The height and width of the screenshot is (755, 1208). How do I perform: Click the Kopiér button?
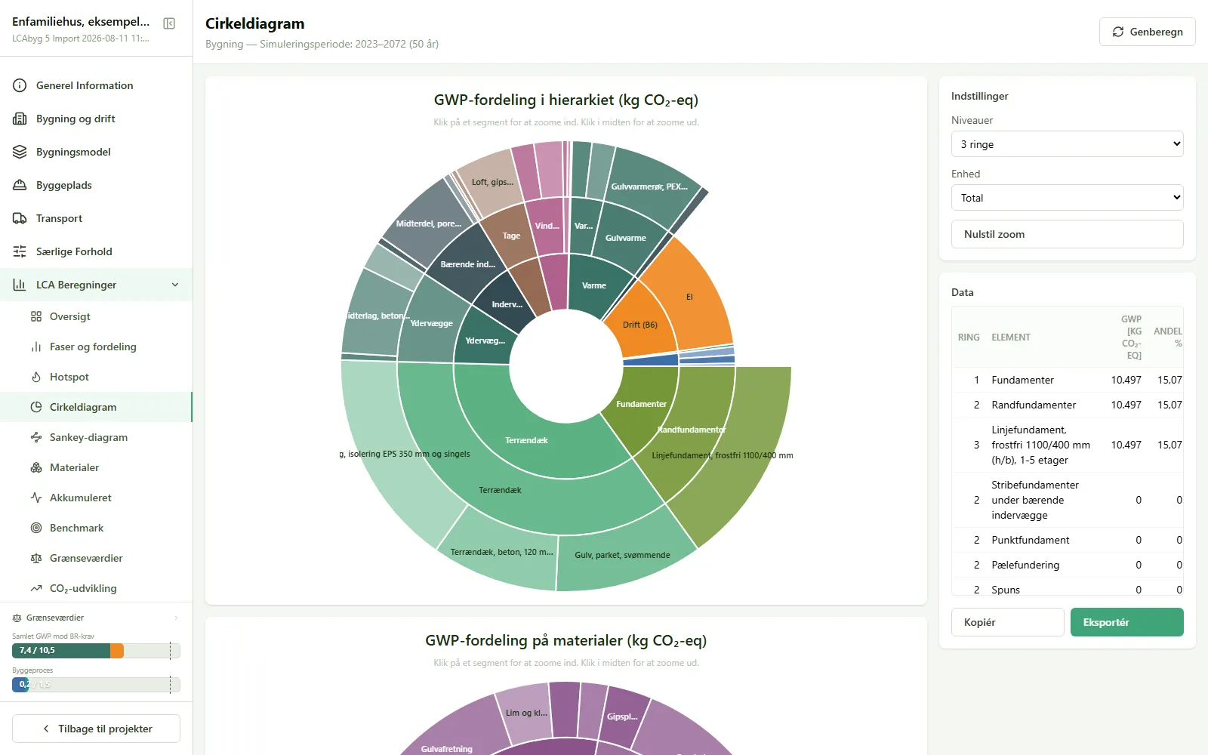(1007, 622)
